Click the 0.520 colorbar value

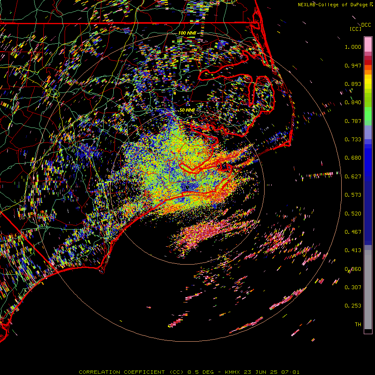[x=353, y=214]
